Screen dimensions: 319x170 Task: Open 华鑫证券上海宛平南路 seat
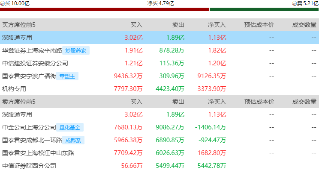(x=32, y=50)
